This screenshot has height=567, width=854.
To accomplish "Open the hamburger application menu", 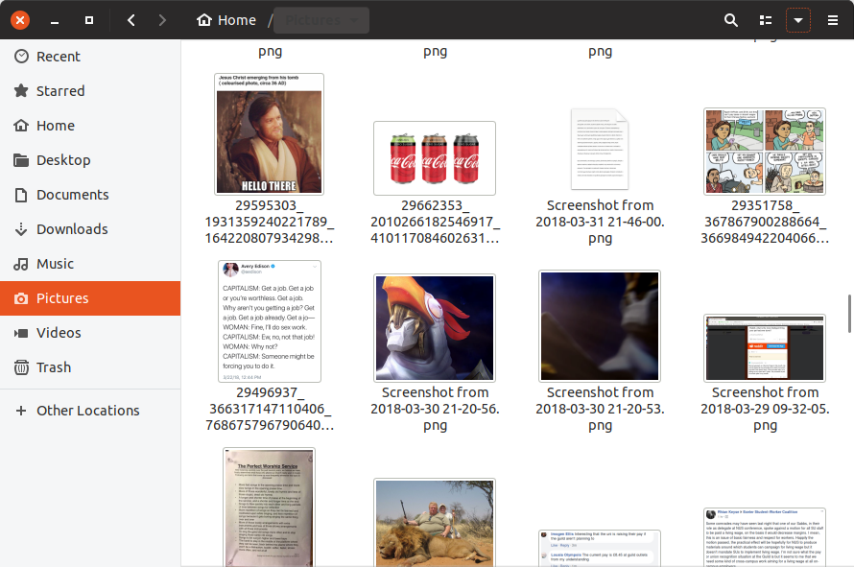I will pyautogui.click(x=833, y=20).
